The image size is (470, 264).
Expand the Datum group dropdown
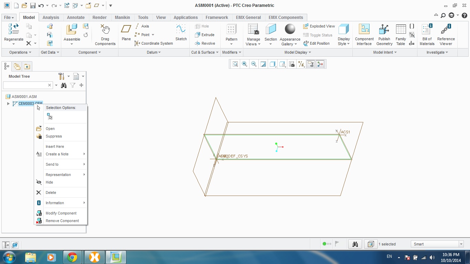click(154, 52)
